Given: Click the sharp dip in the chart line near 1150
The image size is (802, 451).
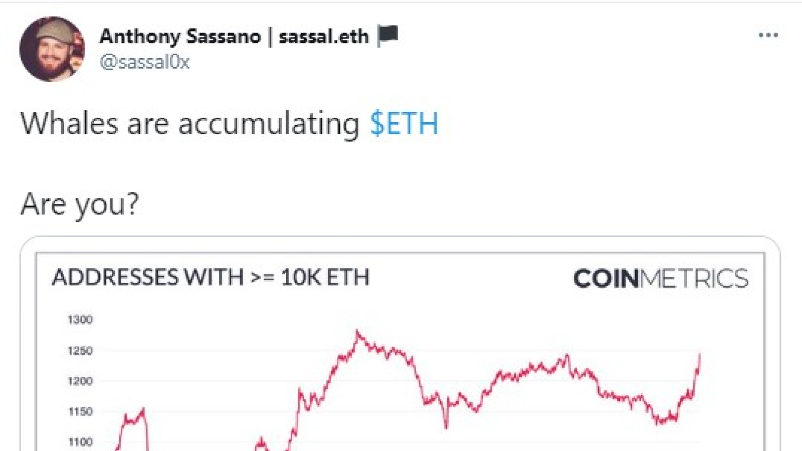Looking at the screenshot, I should pos(446,426).
